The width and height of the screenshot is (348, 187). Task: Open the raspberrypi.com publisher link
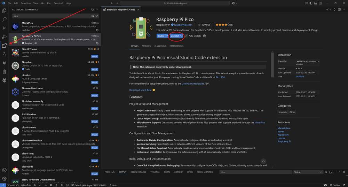pos(183,25)
